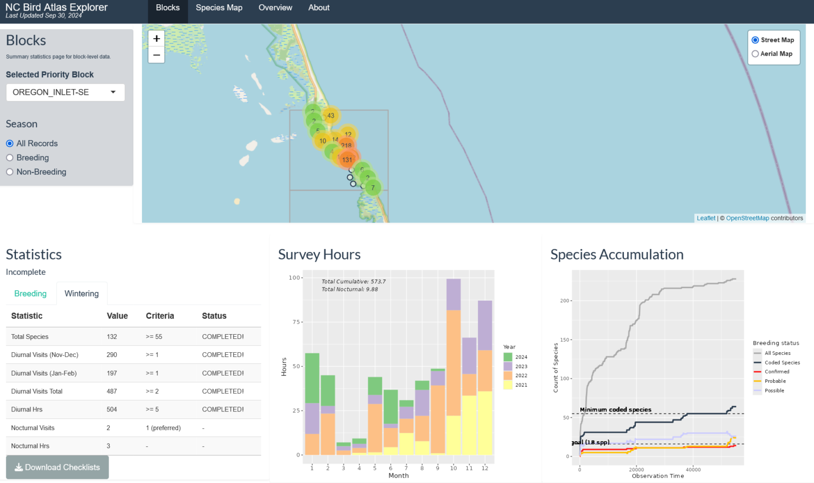
Task: Choose the Non-Breeding season option
Action: click(x=10, y=172)
